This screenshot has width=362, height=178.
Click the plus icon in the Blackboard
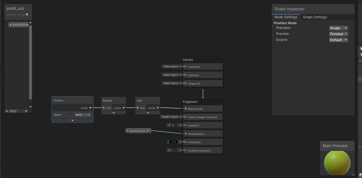click(x=27, y=14)
